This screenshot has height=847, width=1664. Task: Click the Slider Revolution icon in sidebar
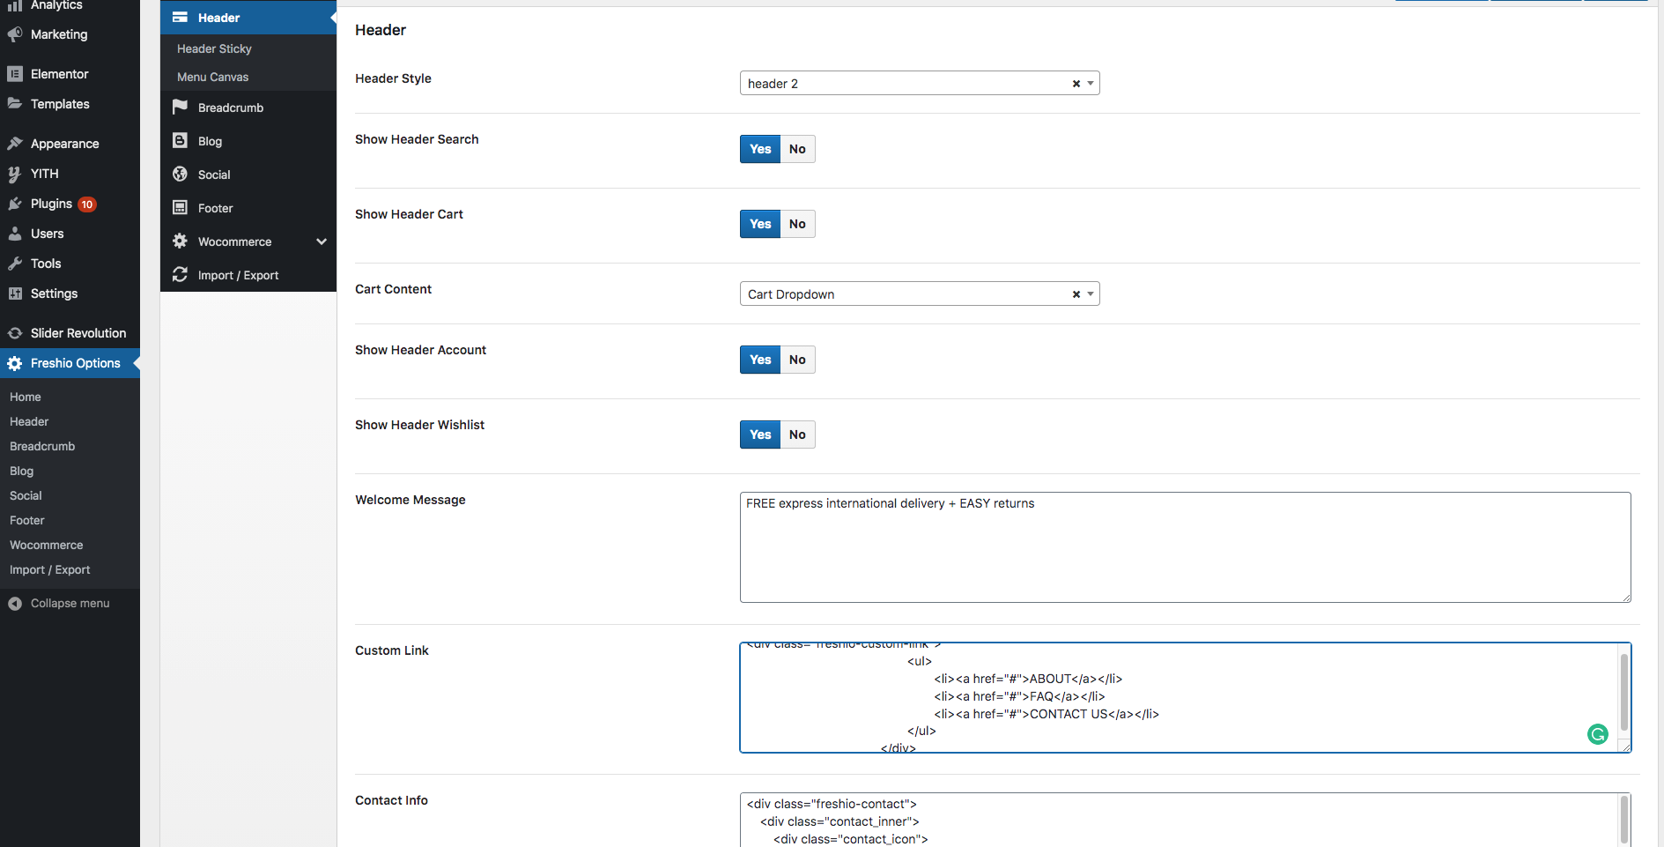coord(15,333)
